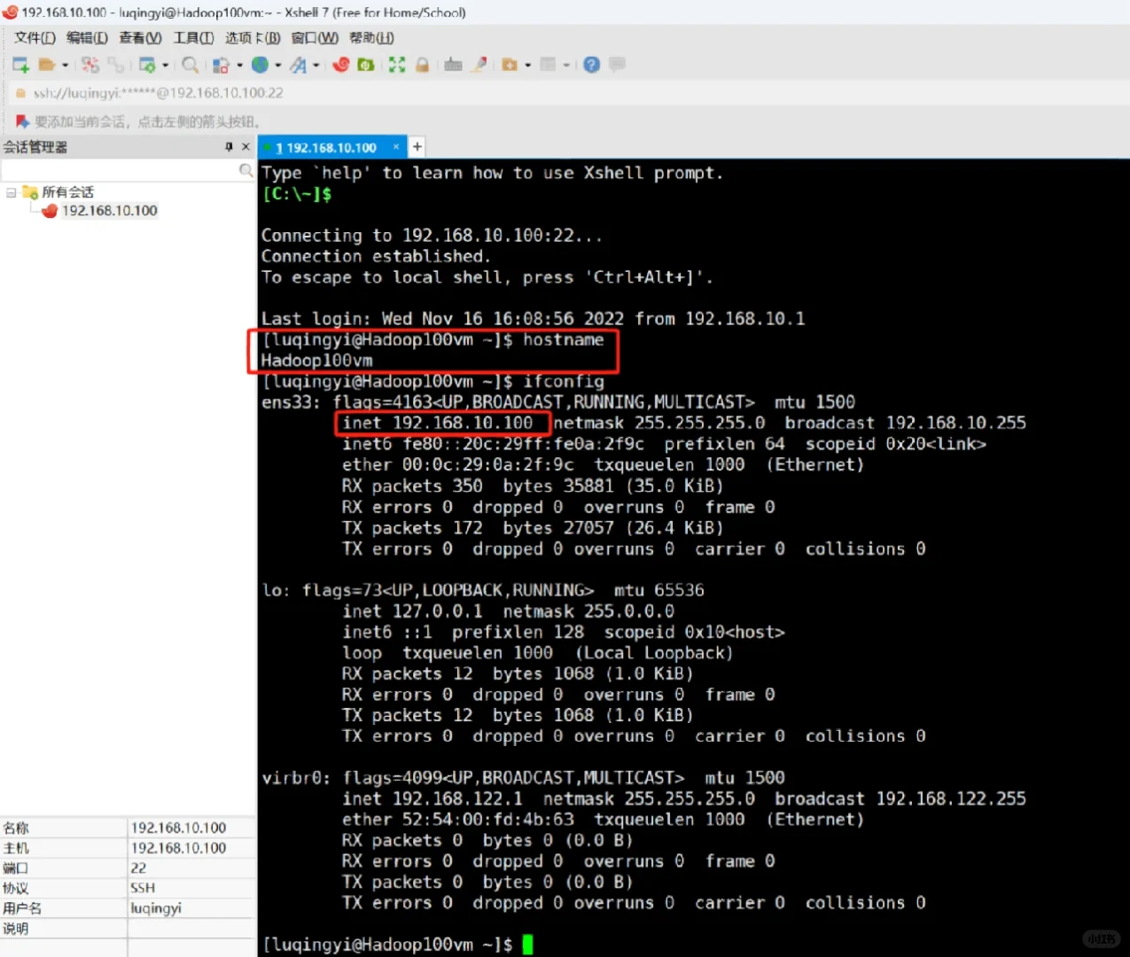
Task: Add a new tab with plus button
Action: [417, 146]
